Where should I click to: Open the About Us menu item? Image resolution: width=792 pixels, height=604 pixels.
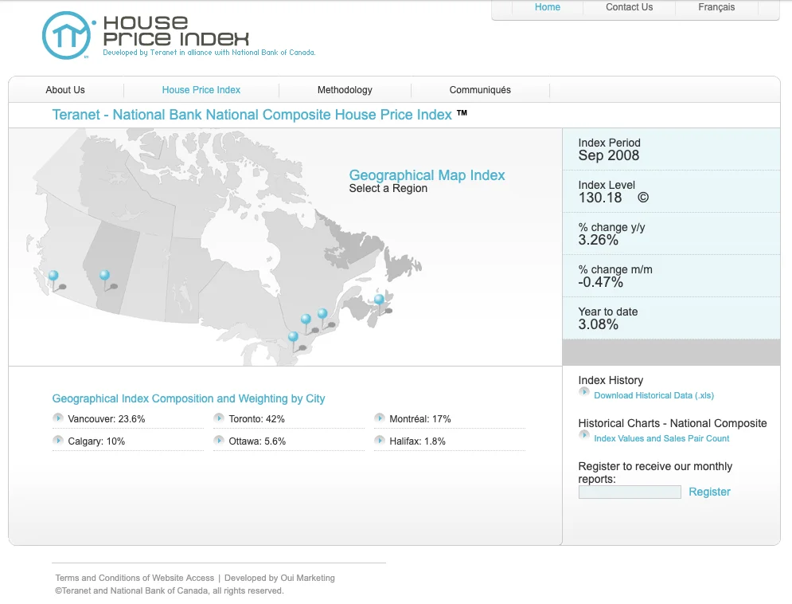(x=65, y=90)
